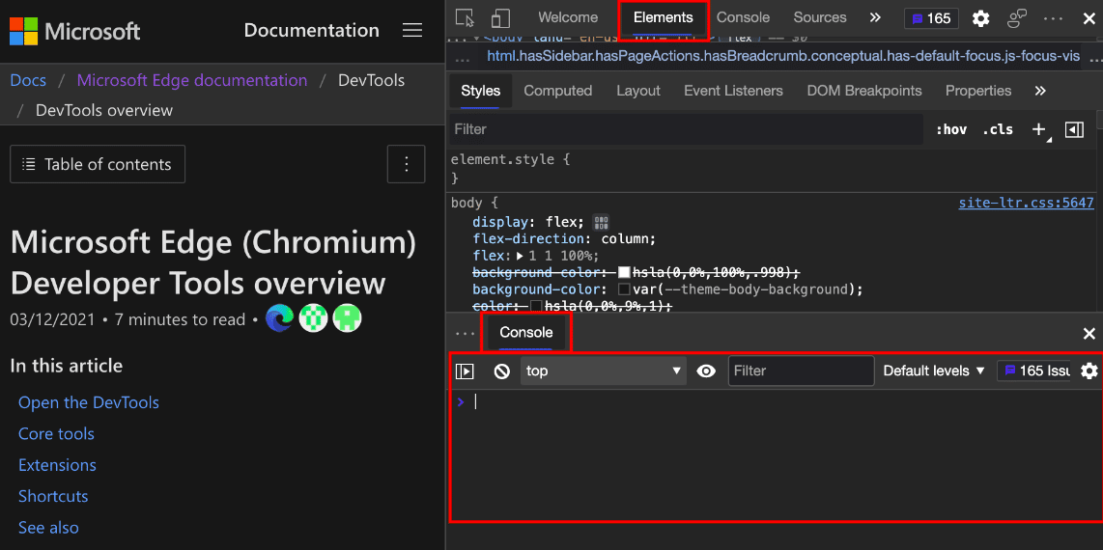1103x550 pixels.
Task: Select the Elements tab
Action: click(664, 18)
